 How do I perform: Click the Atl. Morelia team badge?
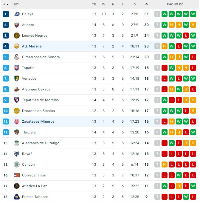point(17,46)
